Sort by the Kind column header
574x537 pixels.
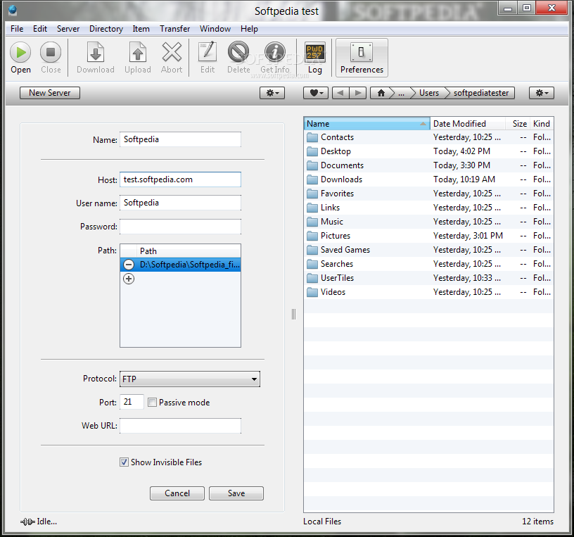542,124
